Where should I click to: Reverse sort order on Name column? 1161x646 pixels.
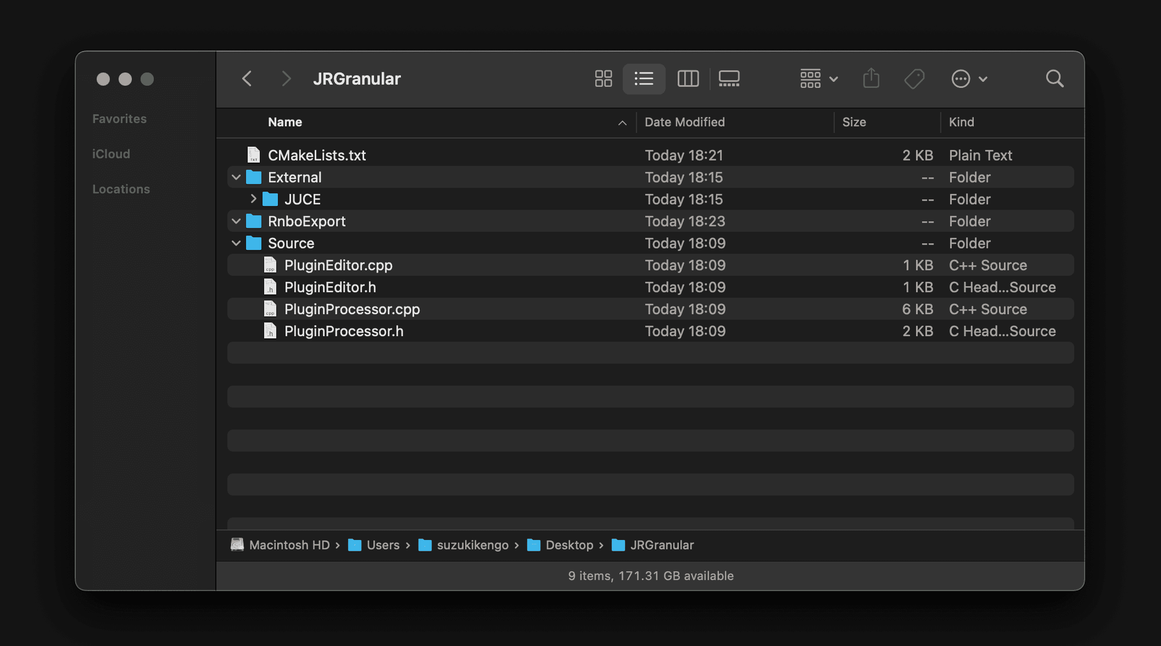[284, 122]
